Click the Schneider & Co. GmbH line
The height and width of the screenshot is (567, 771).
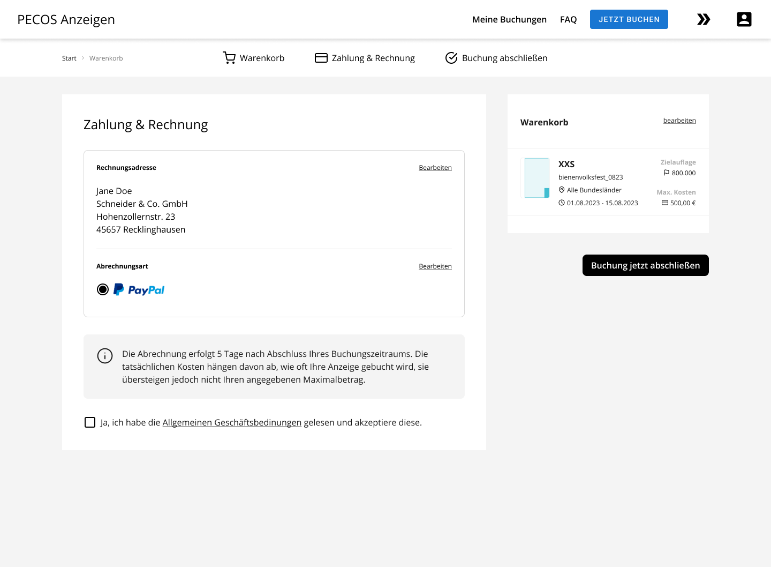[x=142, y=204]
